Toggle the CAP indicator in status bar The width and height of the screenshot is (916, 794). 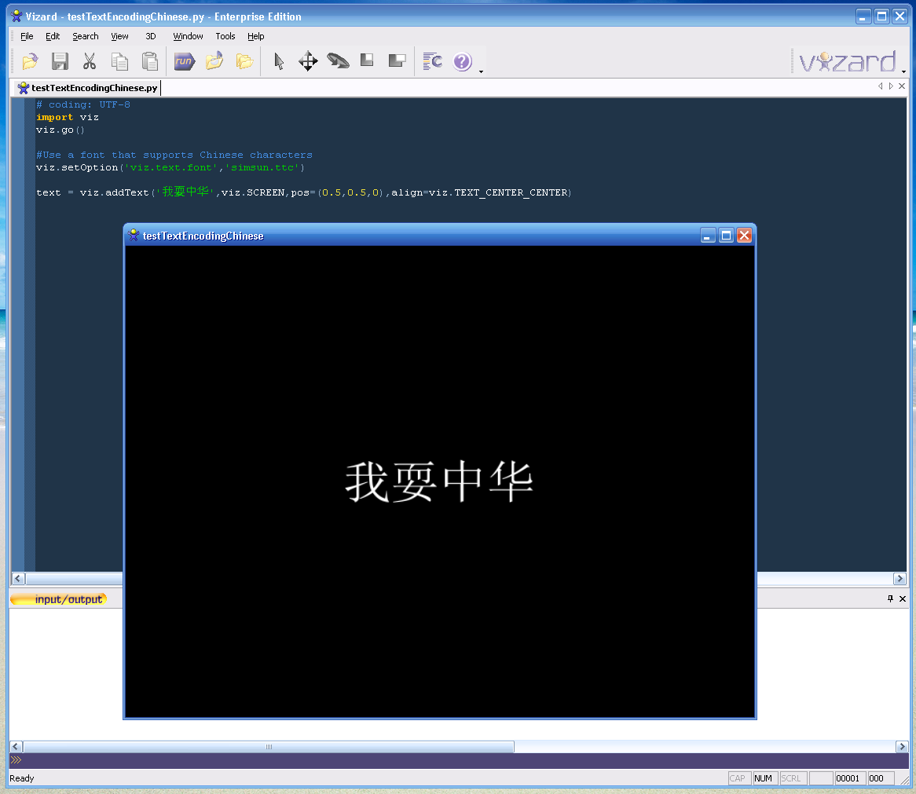point(738,778)
